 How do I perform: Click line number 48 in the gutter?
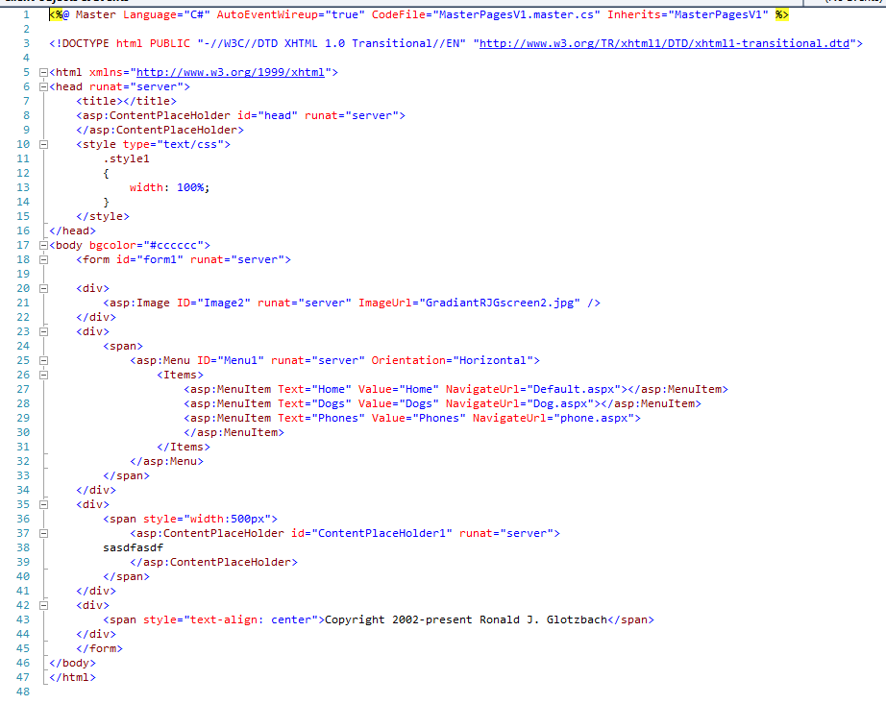click(23, 692)
